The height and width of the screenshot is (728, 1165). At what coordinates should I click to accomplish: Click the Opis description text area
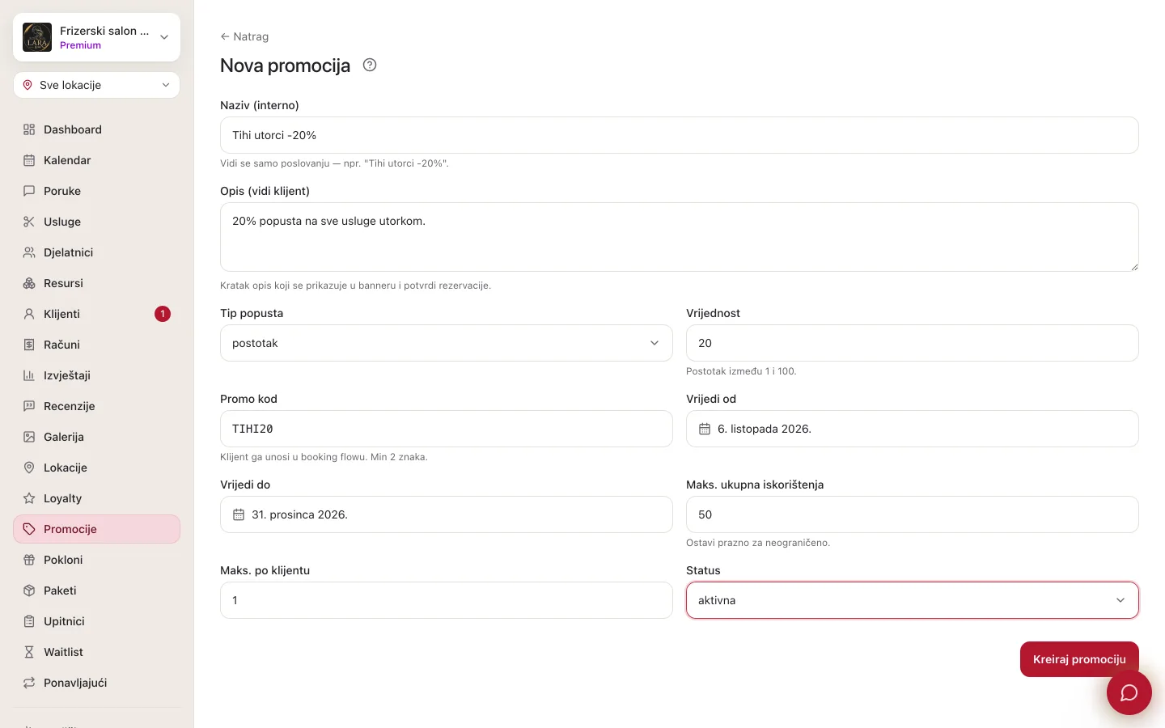680,237
